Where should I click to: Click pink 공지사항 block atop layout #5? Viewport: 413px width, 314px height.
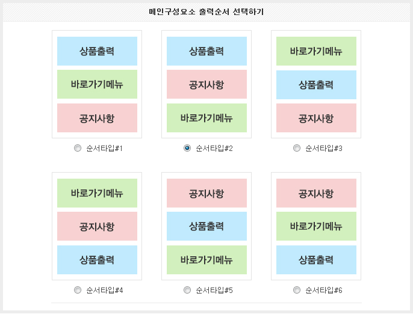point(206,193)
